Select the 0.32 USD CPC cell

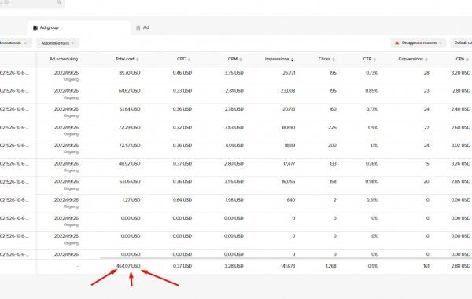coord(183,127)
